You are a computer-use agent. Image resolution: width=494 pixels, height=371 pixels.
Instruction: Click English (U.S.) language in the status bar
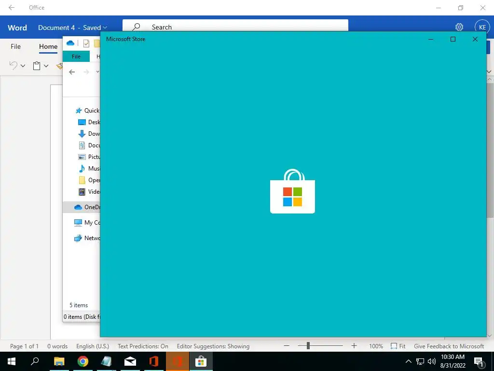tap(93, 346)
